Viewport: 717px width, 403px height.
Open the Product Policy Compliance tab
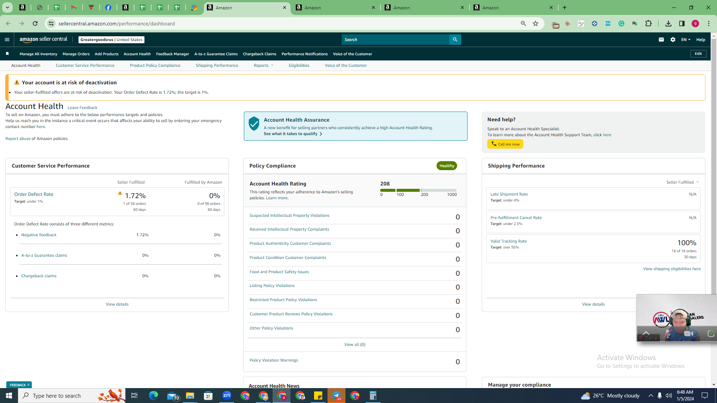(x=155, y=65)
